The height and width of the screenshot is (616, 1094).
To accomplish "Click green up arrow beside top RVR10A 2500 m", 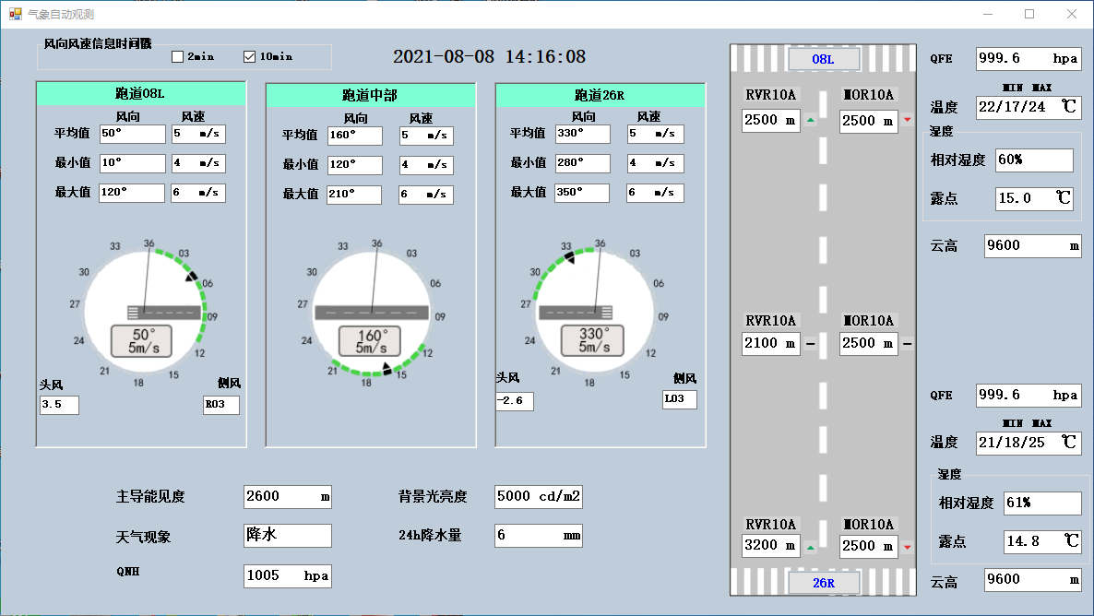I will coord(811,120).
